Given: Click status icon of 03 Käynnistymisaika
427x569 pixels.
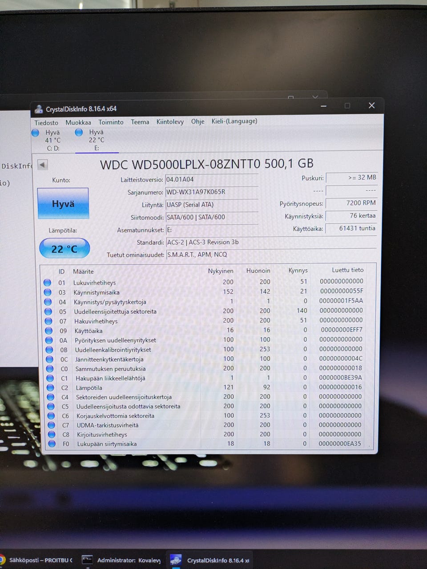Looking at the screenshot, I should (x=48, y=292).
